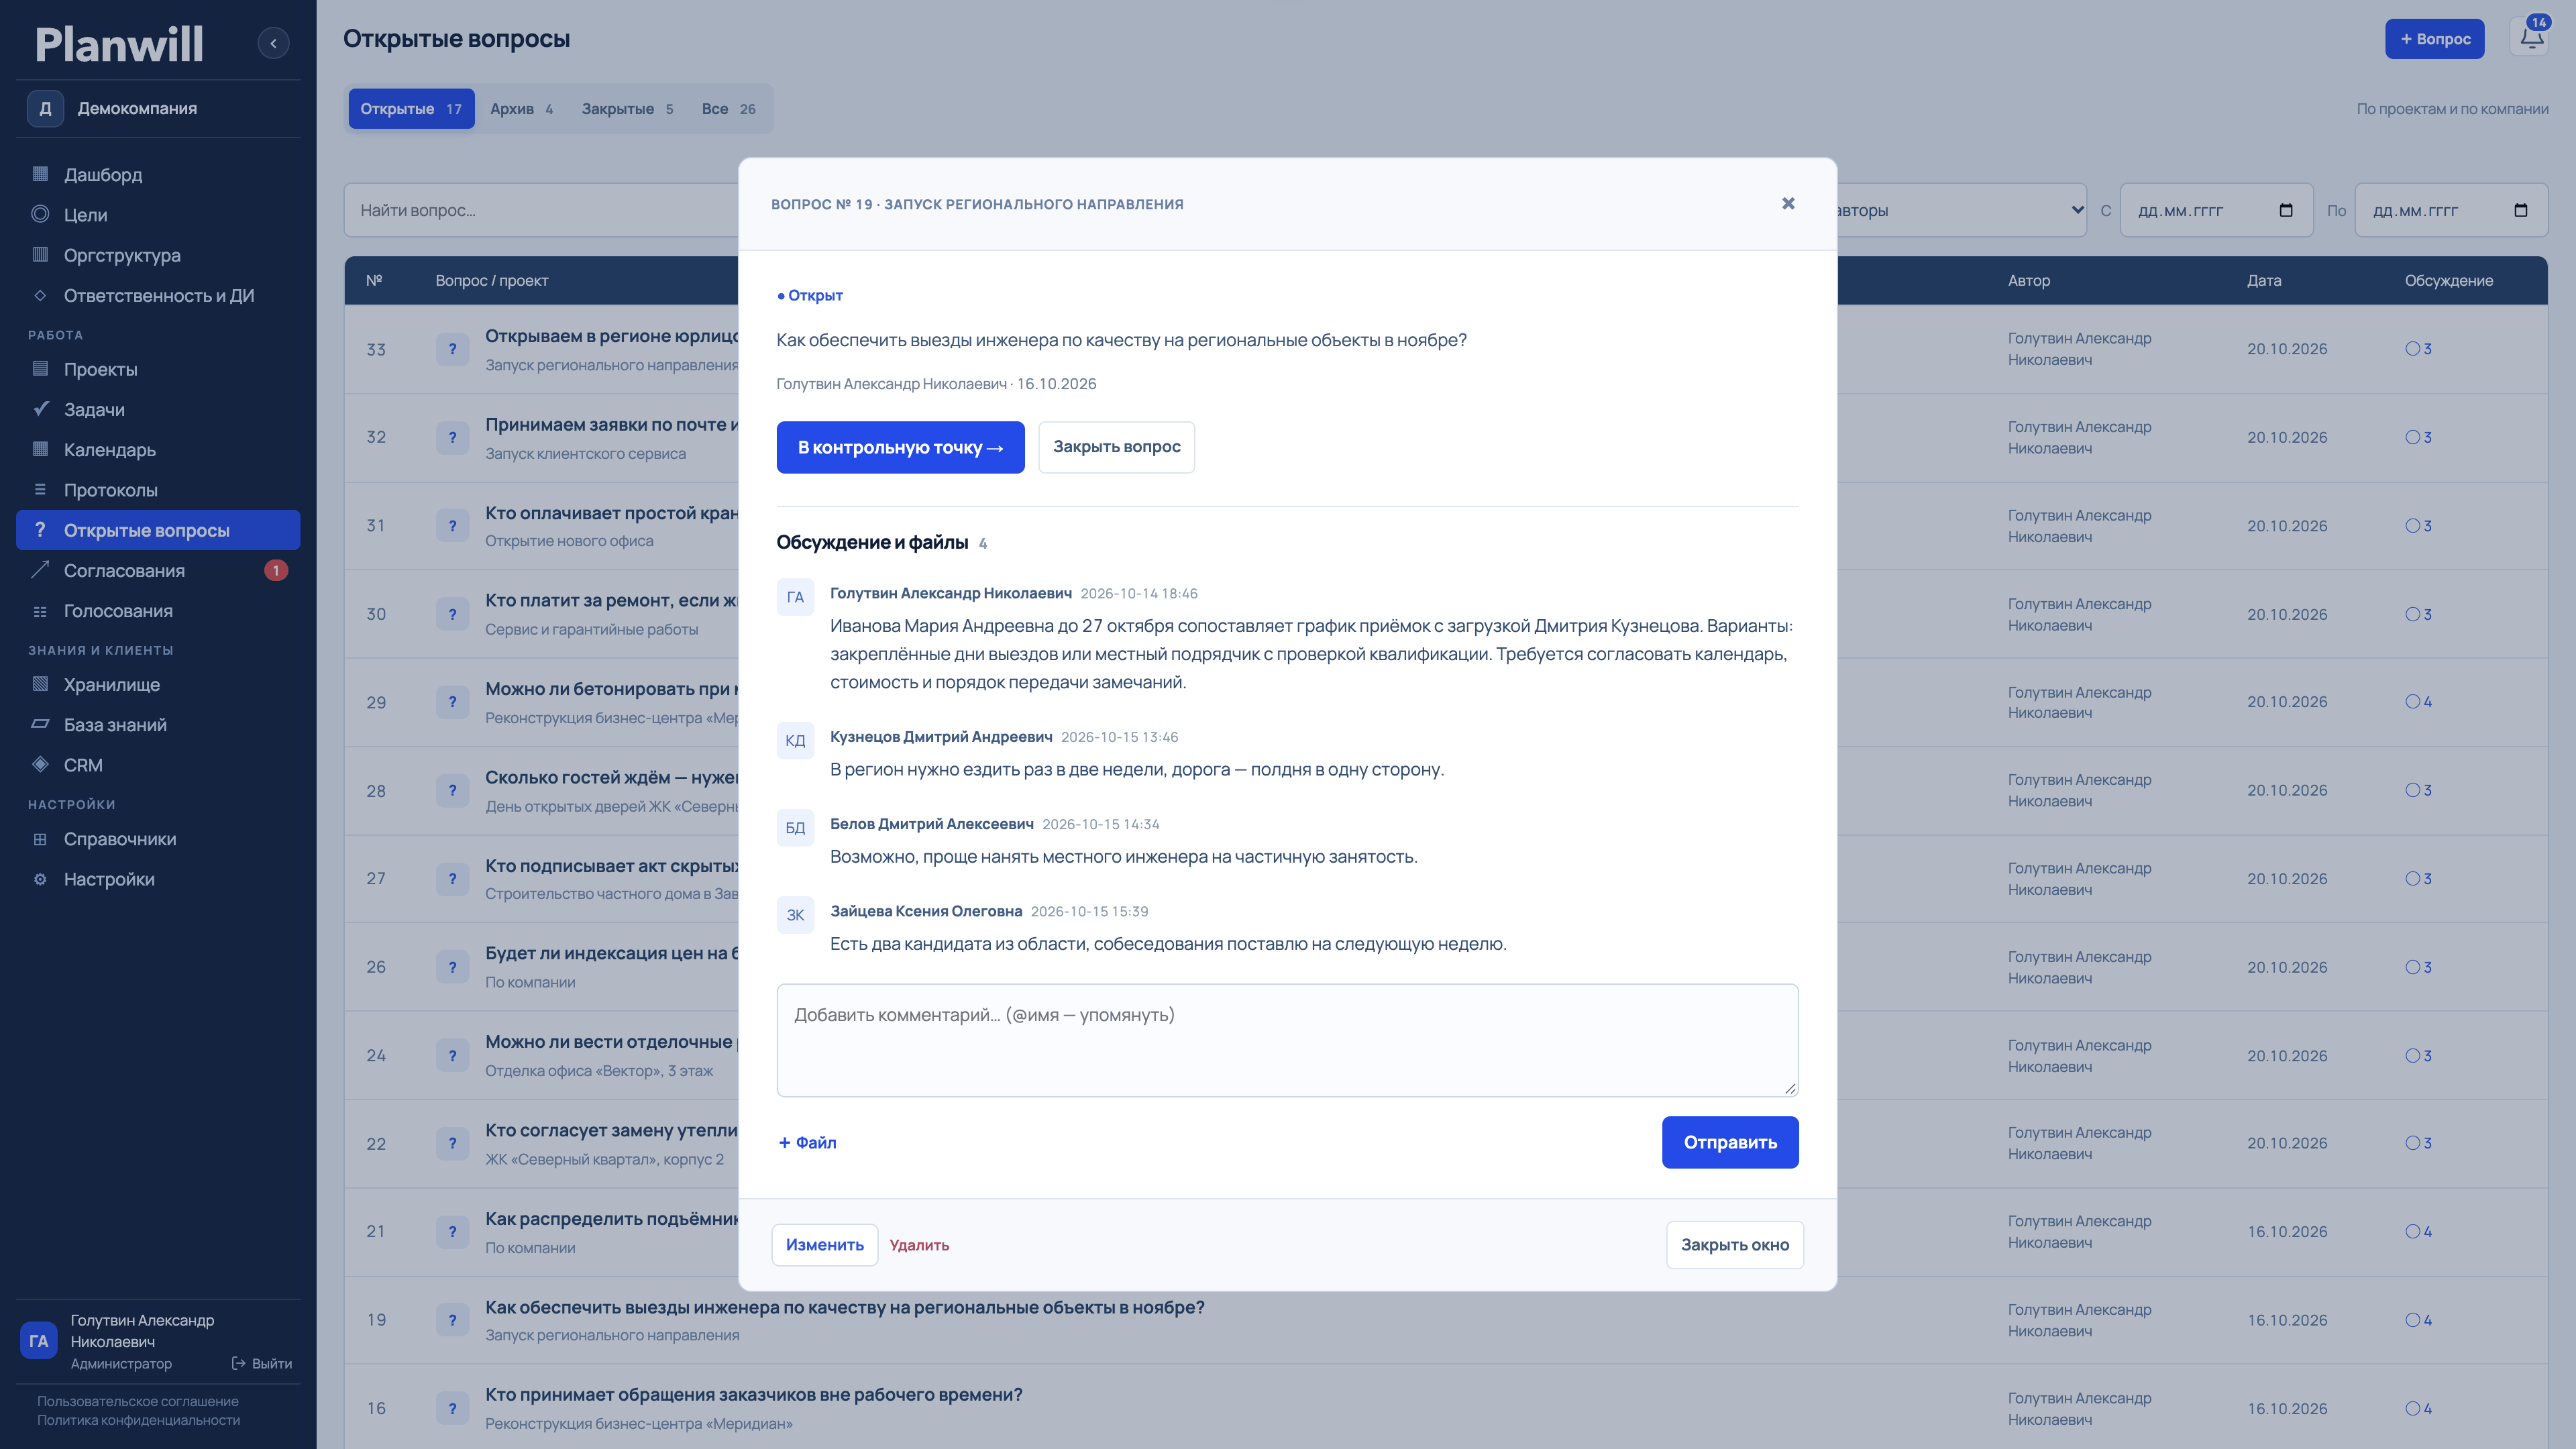Open Согласования with the 1 badge
Image resolution: width=2576 pixels, height=1449 pixels.
pos(159,570)
